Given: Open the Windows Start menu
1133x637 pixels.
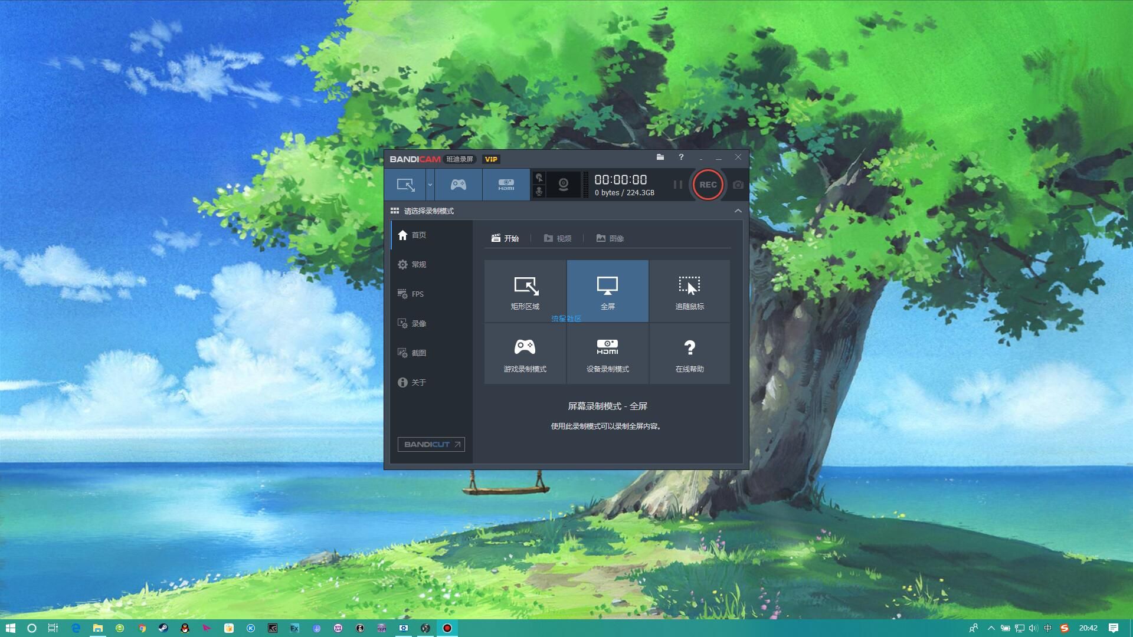Looking at the screenshot, I should pyautogui.click(x=10, y=628).
